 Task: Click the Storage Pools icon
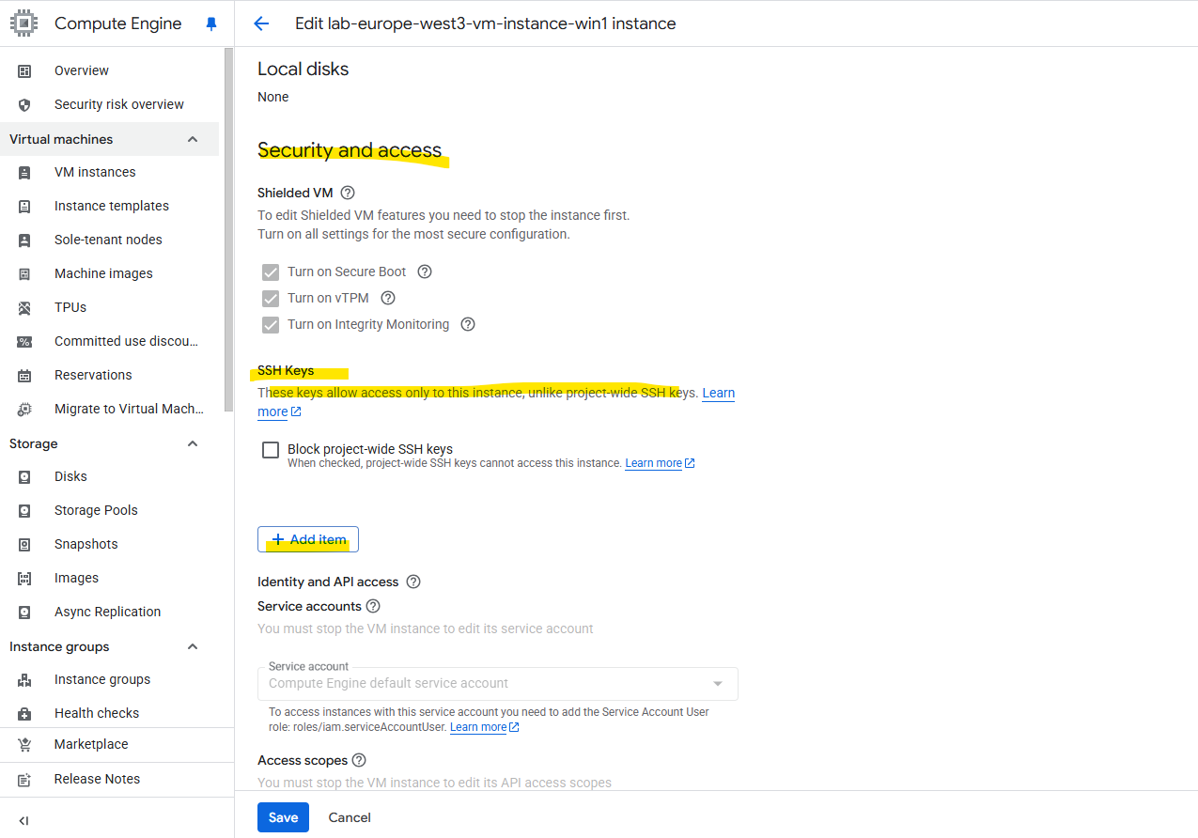click(24, 510)
